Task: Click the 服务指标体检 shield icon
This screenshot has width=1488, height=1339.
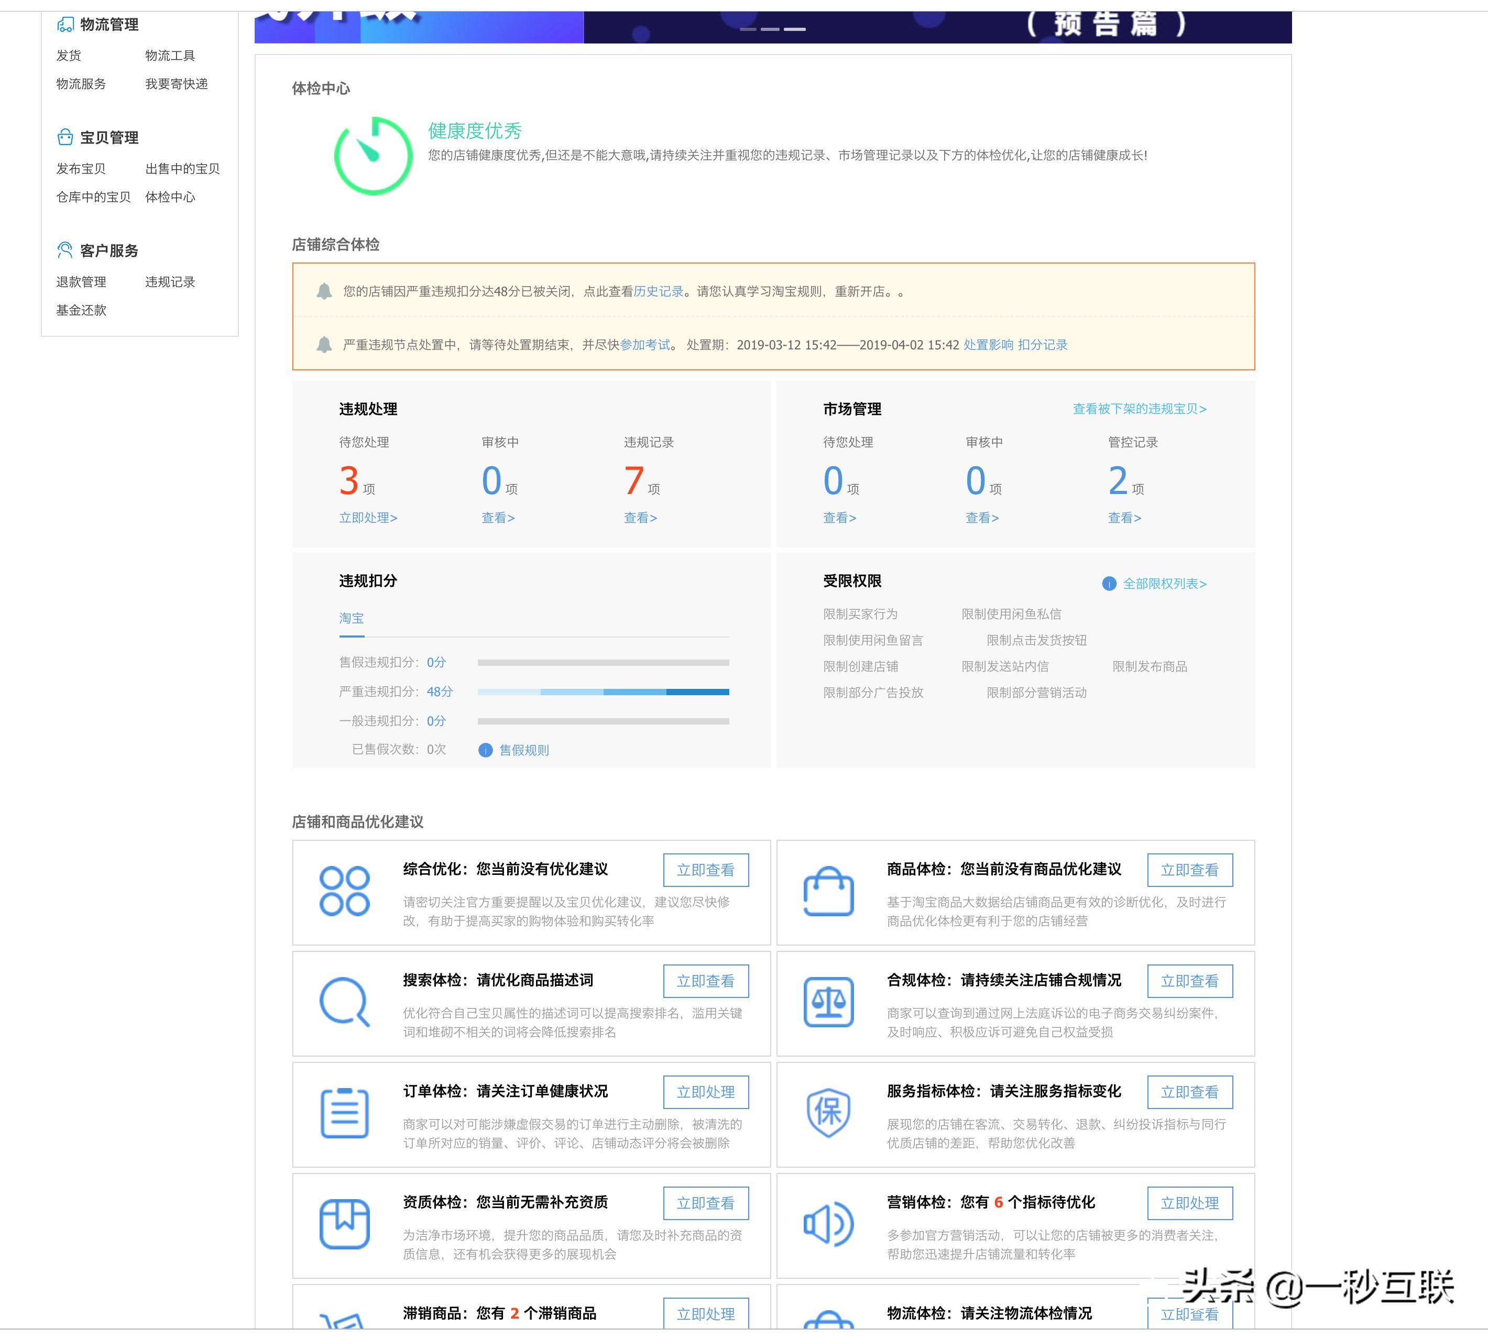Action: tap(828, 1113)
